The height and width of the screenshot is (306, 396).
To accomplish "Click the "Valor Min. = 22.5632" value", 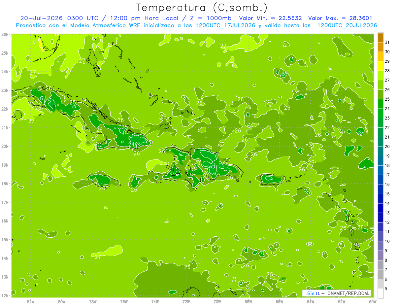I will coord(270,18).
